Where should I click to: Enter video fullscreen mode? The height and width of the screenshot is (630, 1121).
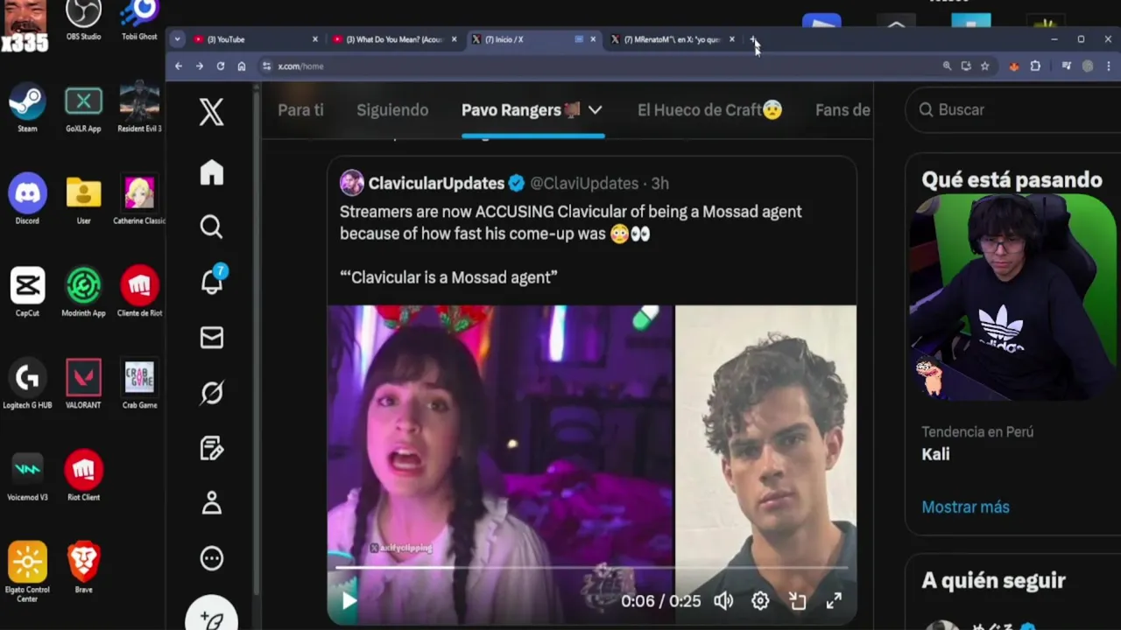(834, 600)
